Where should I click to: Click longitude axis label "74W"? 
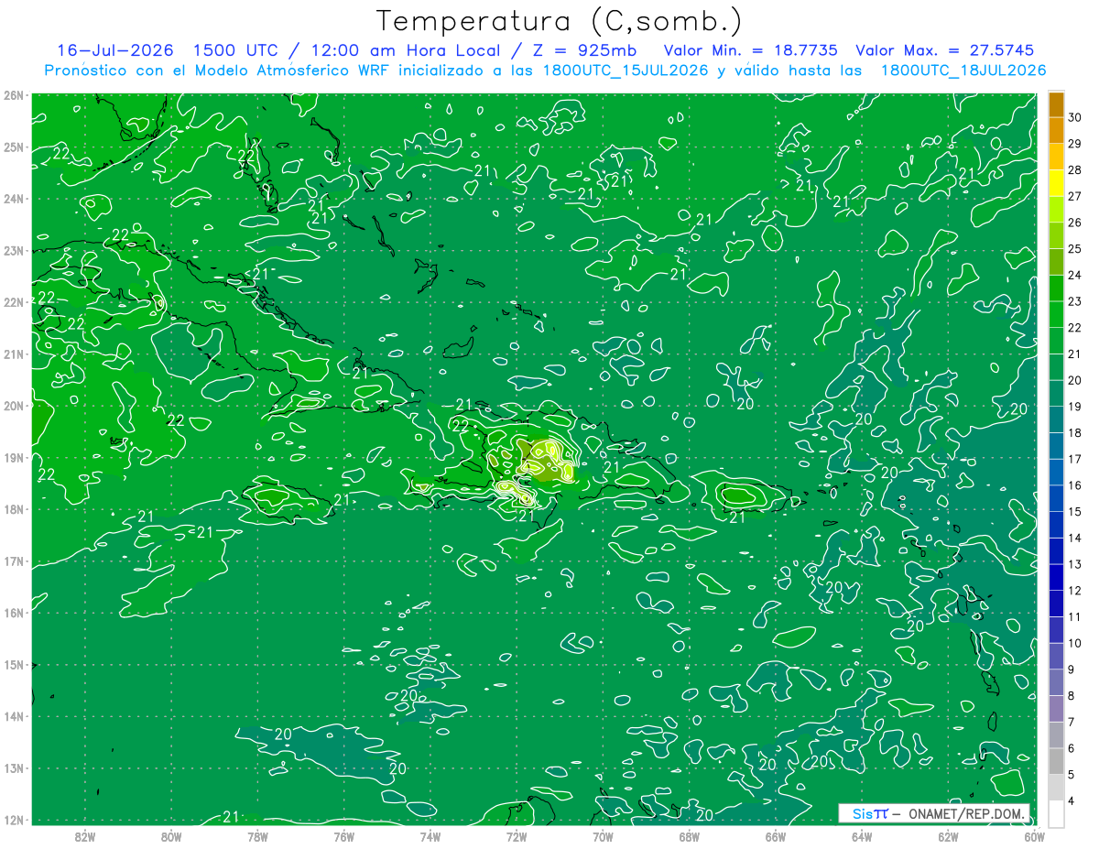click(430, 836)
